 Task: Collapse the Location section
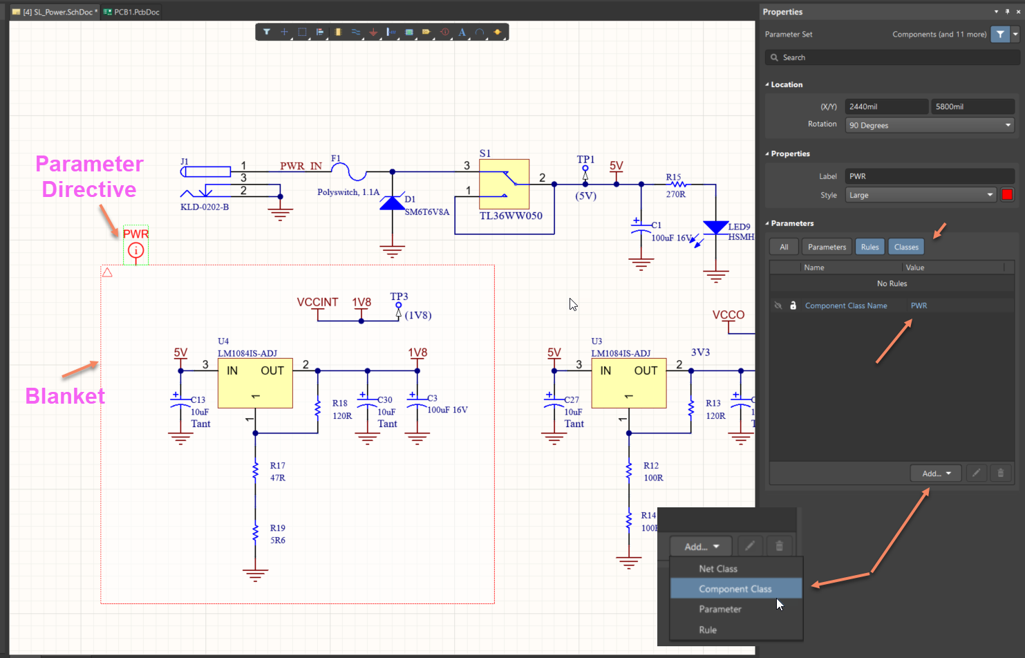pos(784,84)
